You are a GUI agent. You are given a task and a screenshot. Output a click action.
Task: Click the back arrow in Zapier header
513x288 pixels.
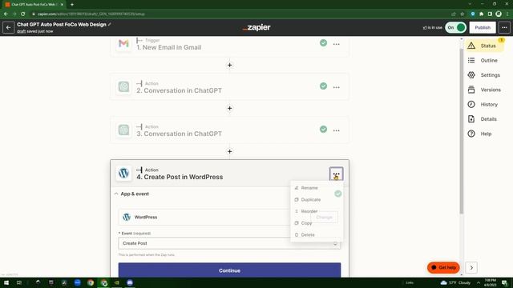click(9, 28)
